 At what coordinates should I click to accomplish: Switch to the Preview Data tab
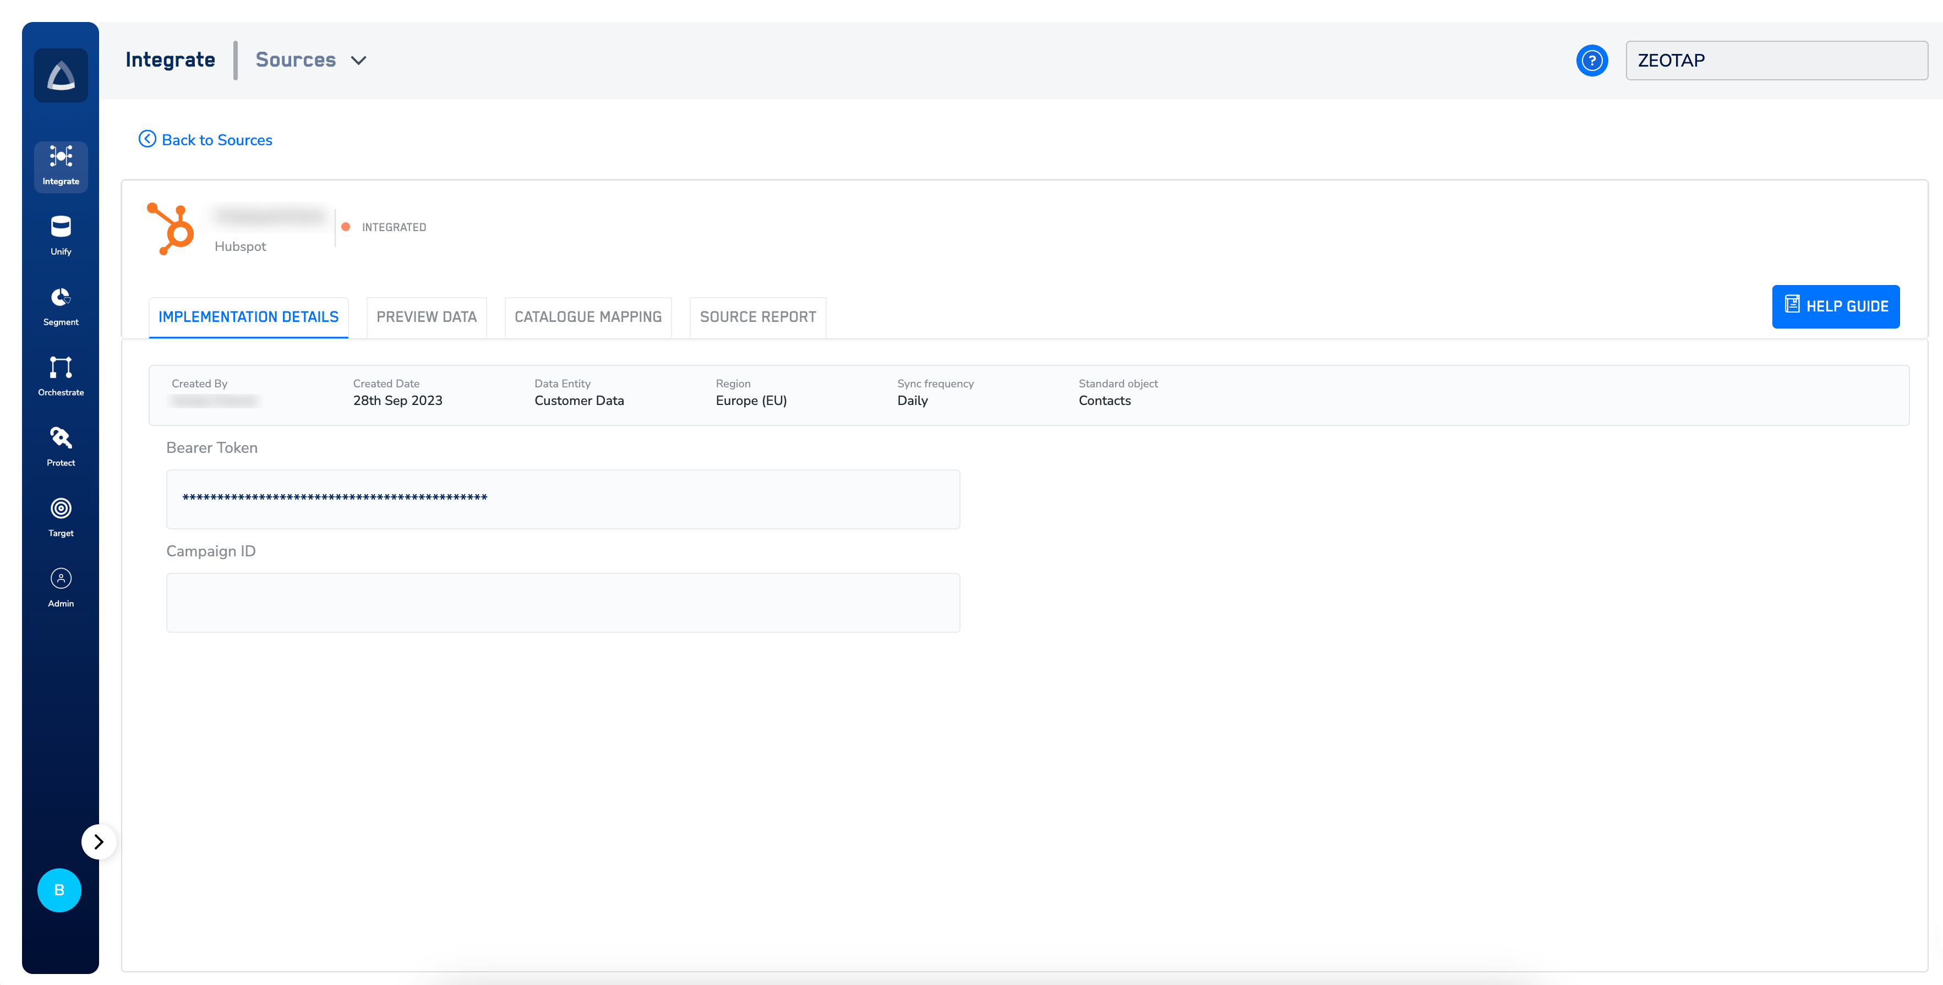(x=426, y=317)
